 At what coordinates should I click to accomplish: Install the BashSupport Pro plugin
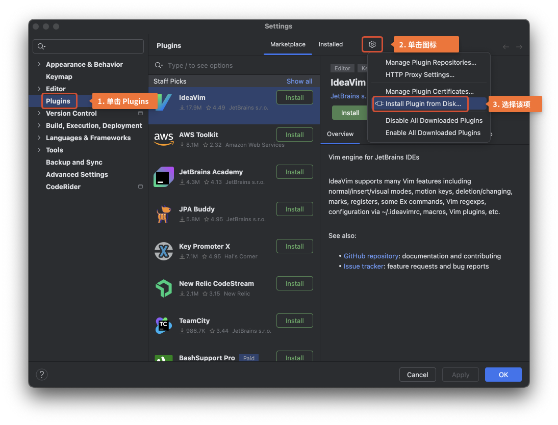pyautogui.click(x=295, y=357)
